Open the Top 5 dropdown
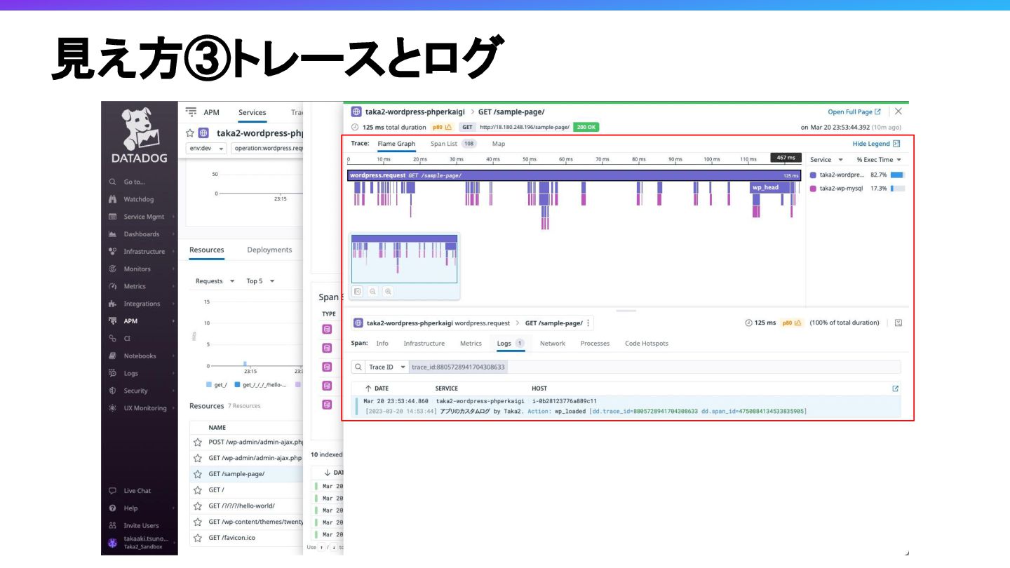Viewport: 1010px width, 568px height. tap(260, 281)
